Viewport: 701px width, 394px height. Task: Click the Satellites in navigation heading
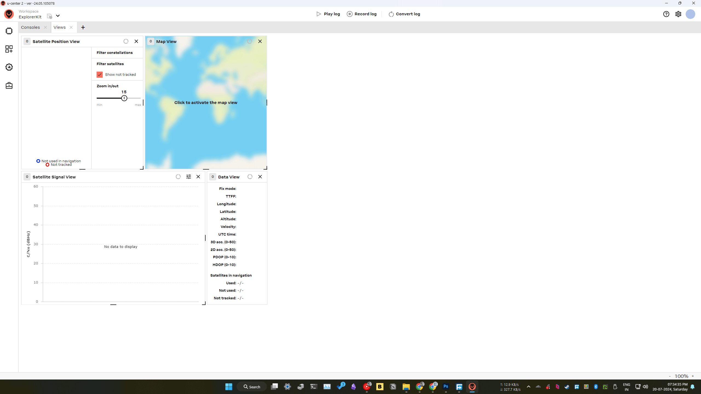coord(231,275)
